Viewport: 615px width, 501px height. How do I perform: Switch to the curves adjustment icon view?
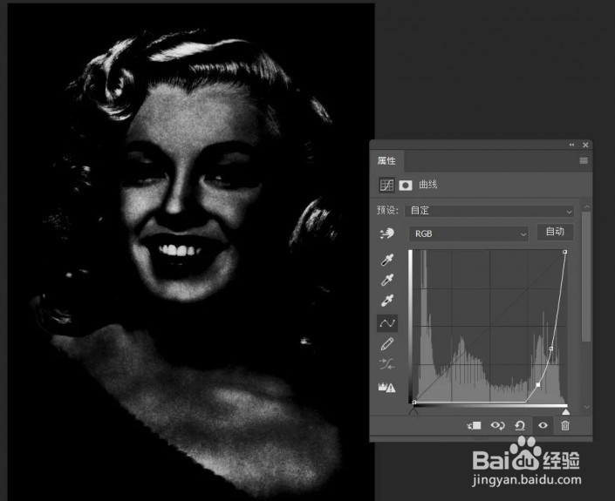point(386,185)
